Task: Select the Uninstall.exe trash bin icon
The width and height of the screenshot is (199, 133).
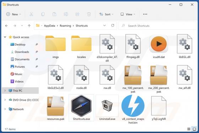Action: pos(107,106)
